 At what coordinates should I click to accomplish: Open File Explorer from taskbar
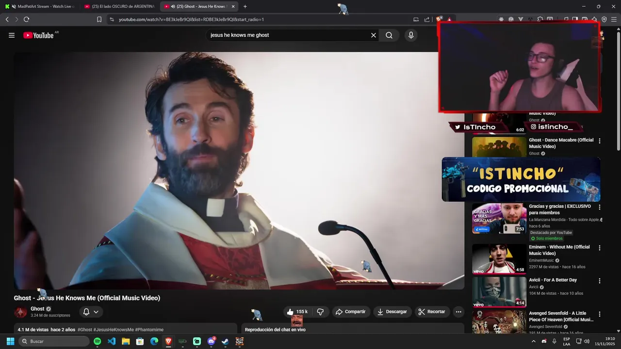[x=126, y=341]
